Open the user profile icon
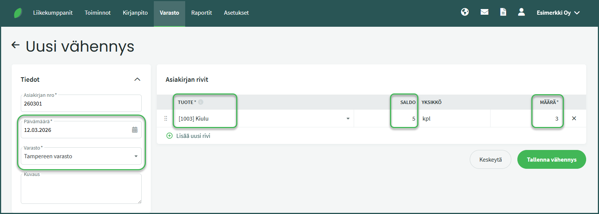 [522, 12]
